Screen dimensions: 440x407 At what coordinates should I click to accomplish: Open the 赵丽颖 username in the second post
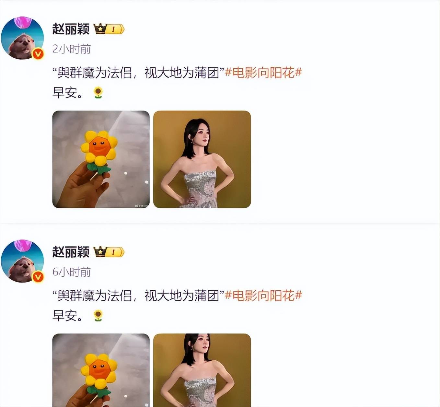71,252
